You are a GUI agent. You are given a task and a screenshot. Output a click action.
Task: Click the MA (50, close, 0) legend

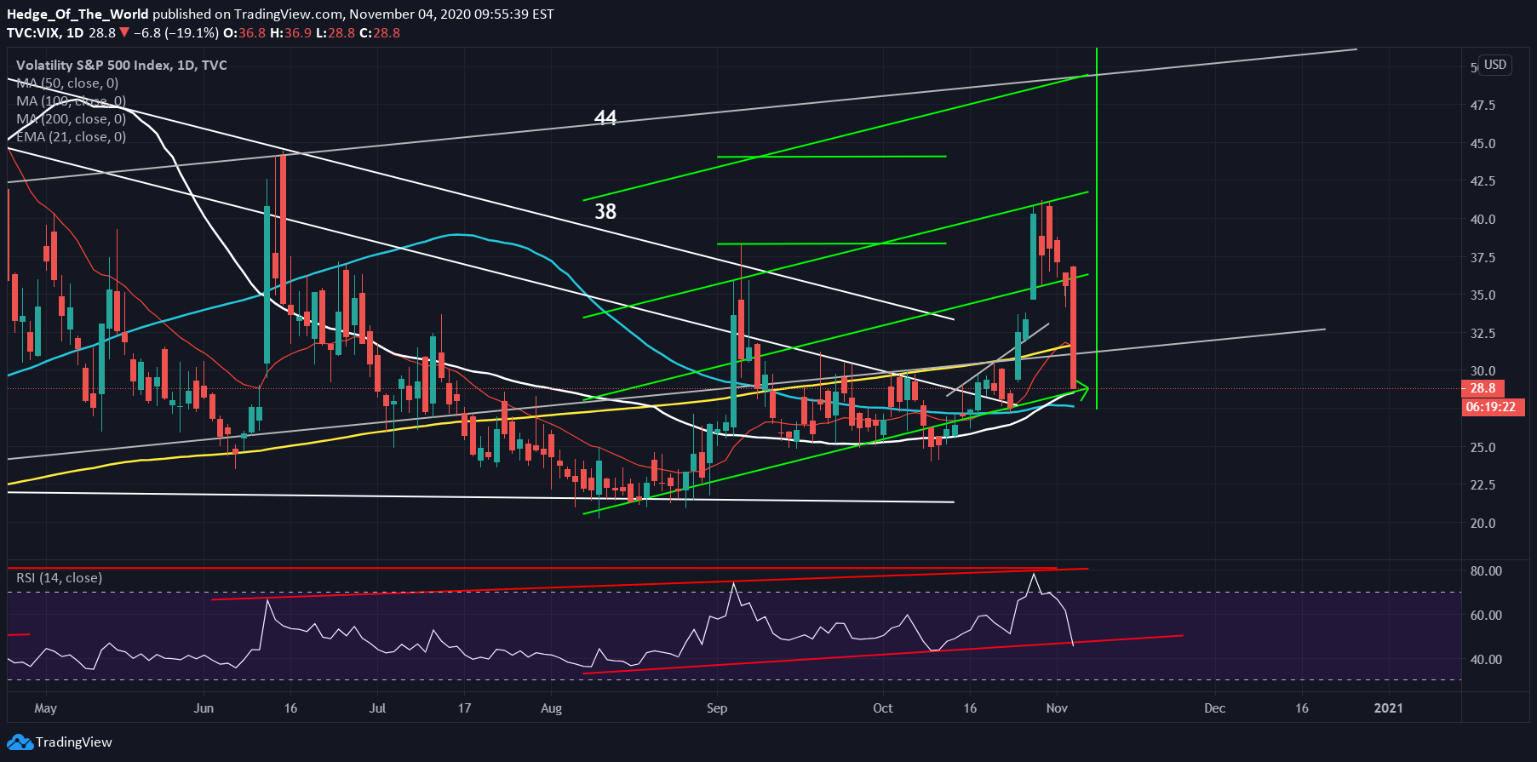(x=67, y=83)
